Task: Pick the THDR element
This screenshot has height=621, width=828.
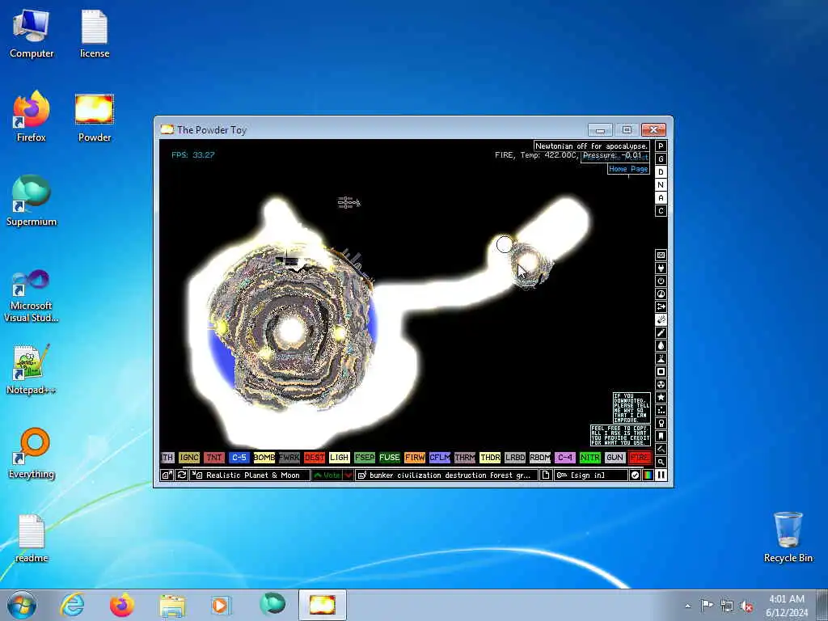Action: [490, 458]
